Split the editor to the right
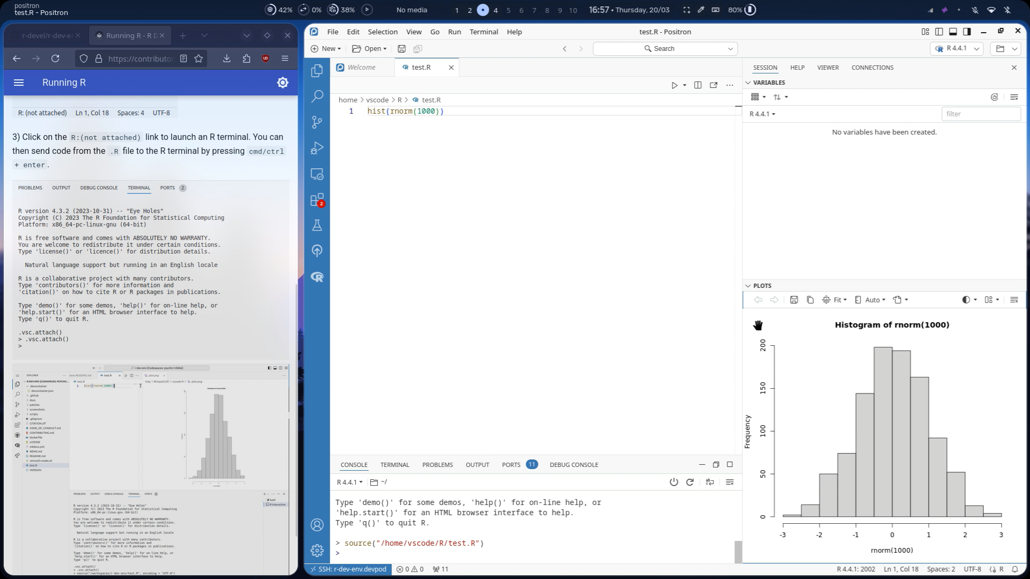 pyautogui.click(x=697, y=85)
